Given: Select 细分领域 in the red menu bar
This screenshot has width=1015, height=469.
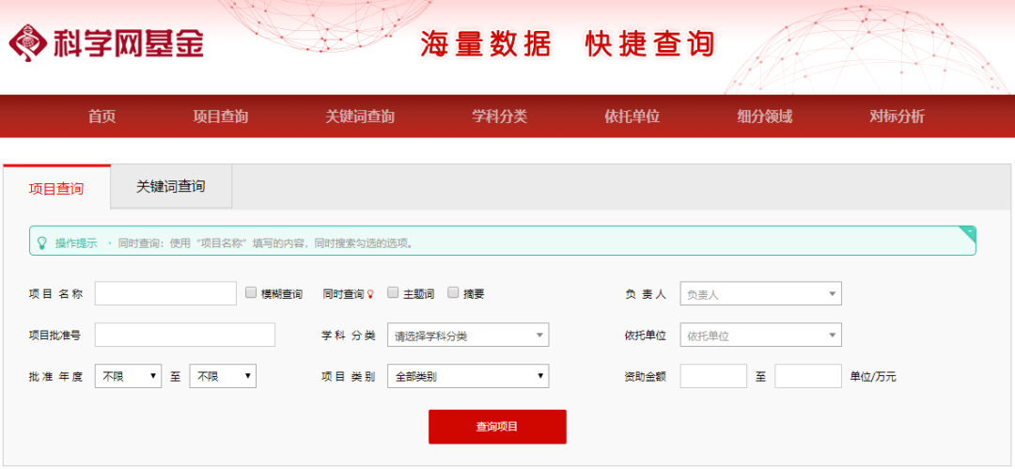Looking at the screenshot, I should 764,117.
